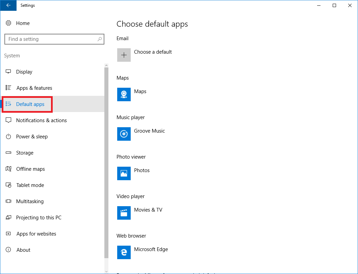Click the search magnifier icon
Image resolution: width=358 pixels, height=274 pixels.
point(100,39)
